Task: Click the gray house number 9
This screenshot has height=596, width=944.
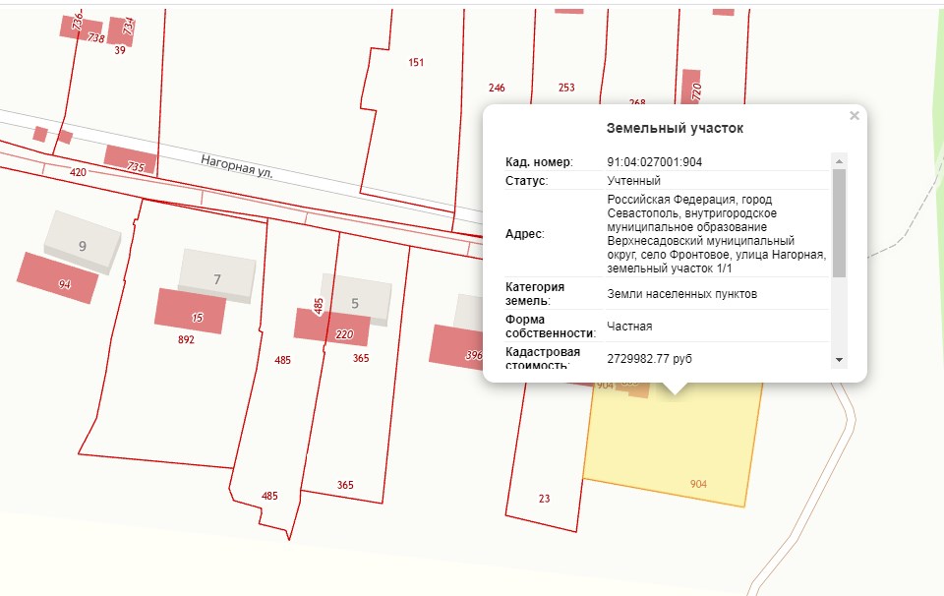Action: [83, 237]
